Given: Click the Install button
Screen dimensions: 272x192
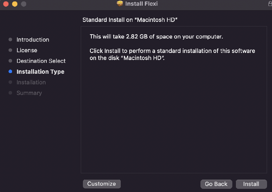Looking at the screenshot, I should pyautogui.click(x=251, y=184).
